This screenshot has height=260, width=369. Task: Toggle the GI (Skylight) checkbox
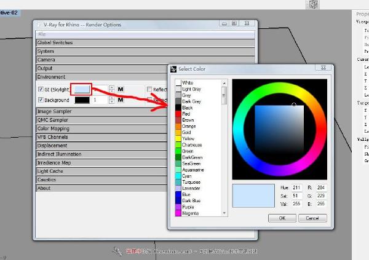(41, 89)
